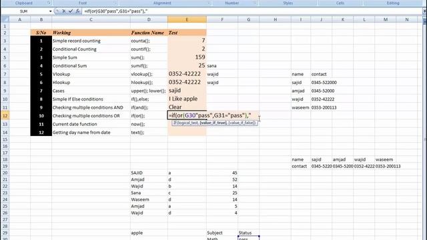Click the black serial number 10 cell

pos(41,115)
